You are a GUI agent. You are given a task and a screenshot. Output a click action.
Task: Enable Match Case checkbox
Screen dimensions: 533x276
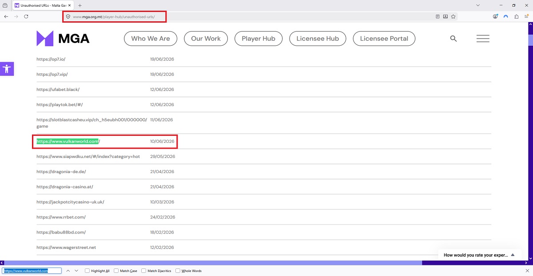116,271
